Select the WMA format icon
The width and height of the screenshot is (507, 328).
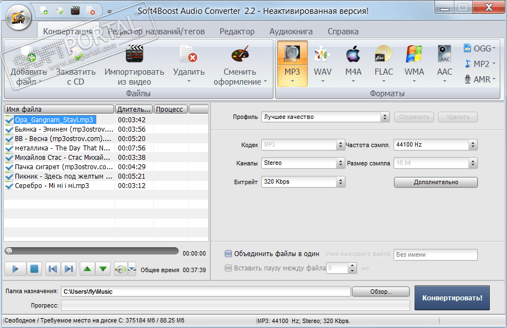(414, 54)
